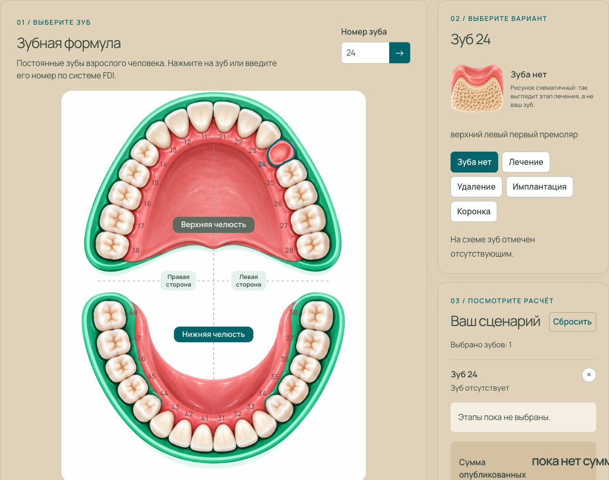Focus the Номер зуба input field
The image size is (609, 480).
coord(365,53)
